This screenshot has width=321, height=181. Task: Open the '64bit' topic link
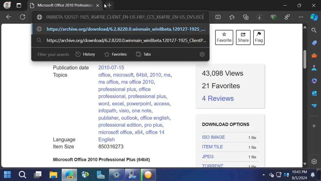(x=142, y=75)
